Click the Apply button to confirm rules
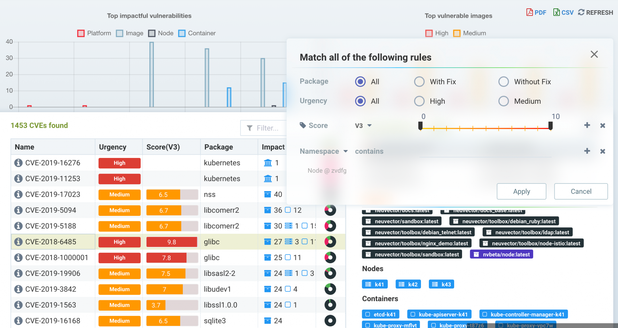Screen dimensions: 618x328 [x=521, y=191]
